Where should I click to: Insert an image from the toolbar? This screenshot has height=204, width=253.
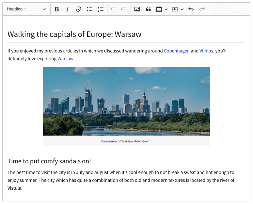137,9
